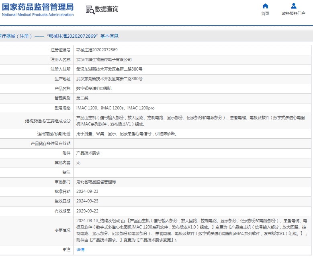Select expiry date 2029-09-22
Screen dimensions: 313x257
pyautogui.click(x=87, y=211)
